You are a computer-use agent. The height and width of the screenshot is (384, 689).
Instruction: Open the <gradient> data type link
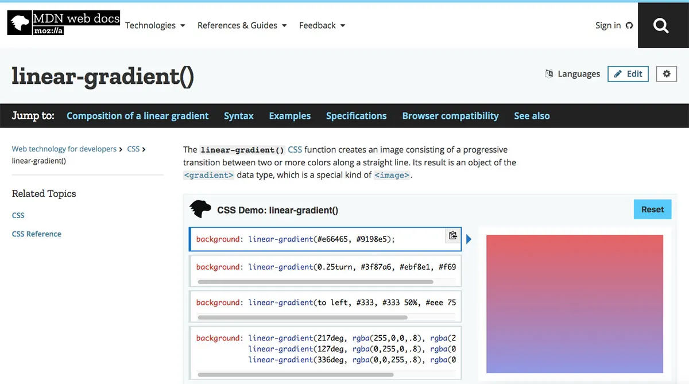[x=208, y=175]
